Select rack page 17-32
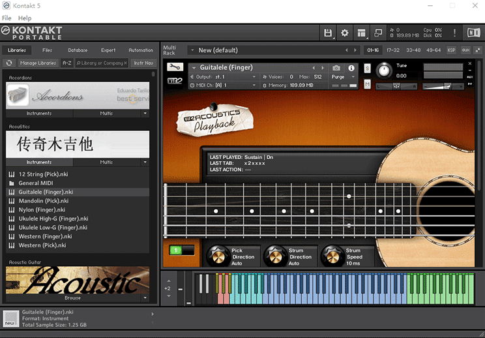The height and width of the screenshot is (338, 485). click(393, 50)
